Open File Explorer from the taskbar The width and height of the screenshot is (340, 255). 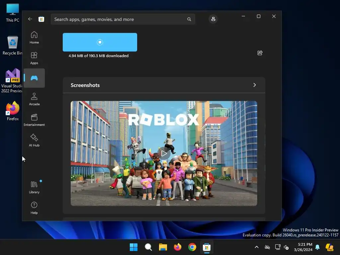[x=163, y=247]
